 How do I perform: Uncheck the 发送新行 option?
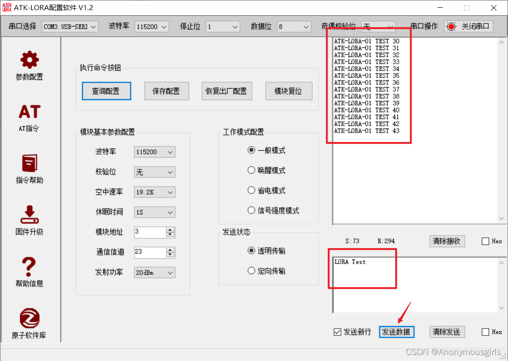(x=338, y=332)
